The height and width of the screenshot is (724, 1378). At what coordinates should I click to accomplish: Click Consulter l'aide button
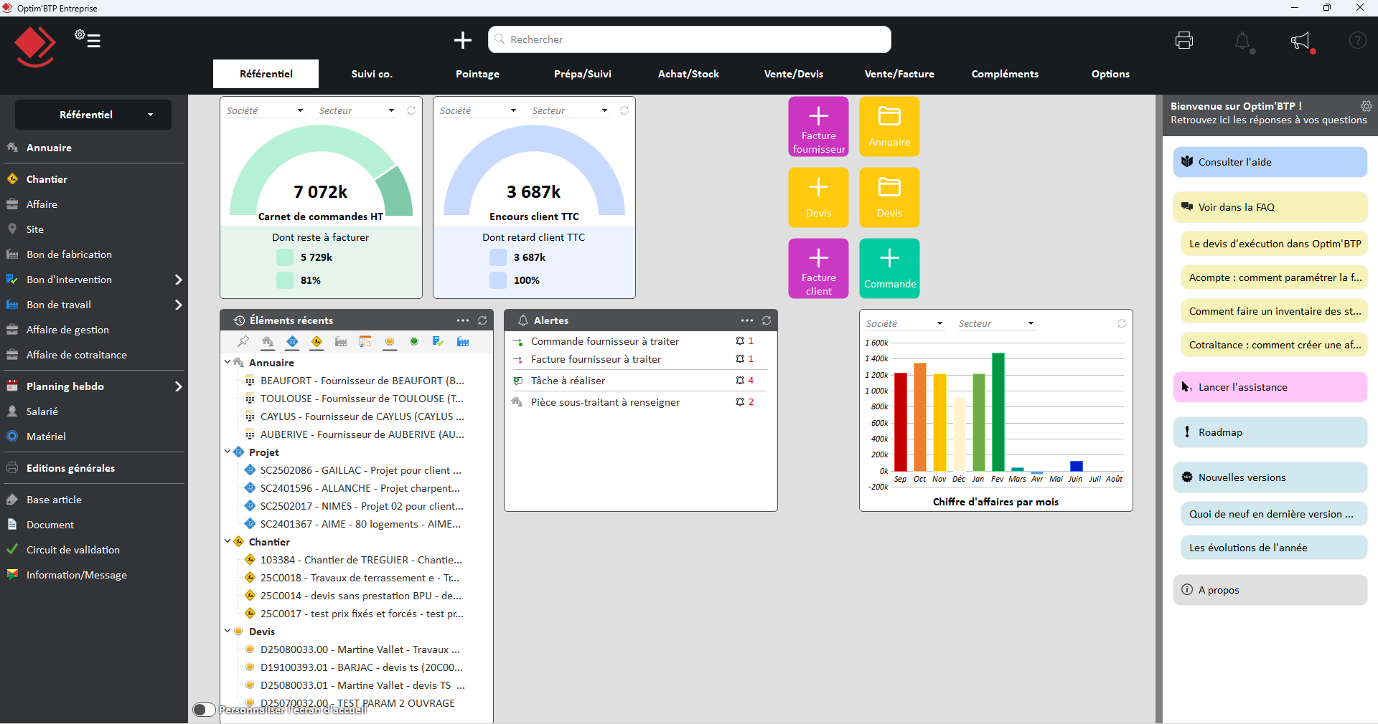(1270, 162)
